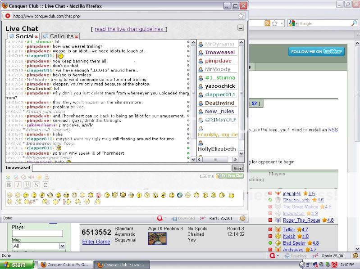360x269 pixels.
Task: Insert the question mark smiley
Action: tap(147, 195)
